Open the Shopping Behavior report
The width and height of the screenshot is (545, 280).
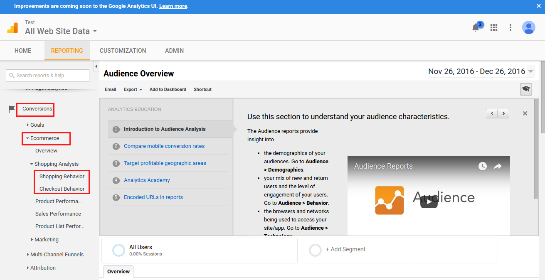coord(62,177)
